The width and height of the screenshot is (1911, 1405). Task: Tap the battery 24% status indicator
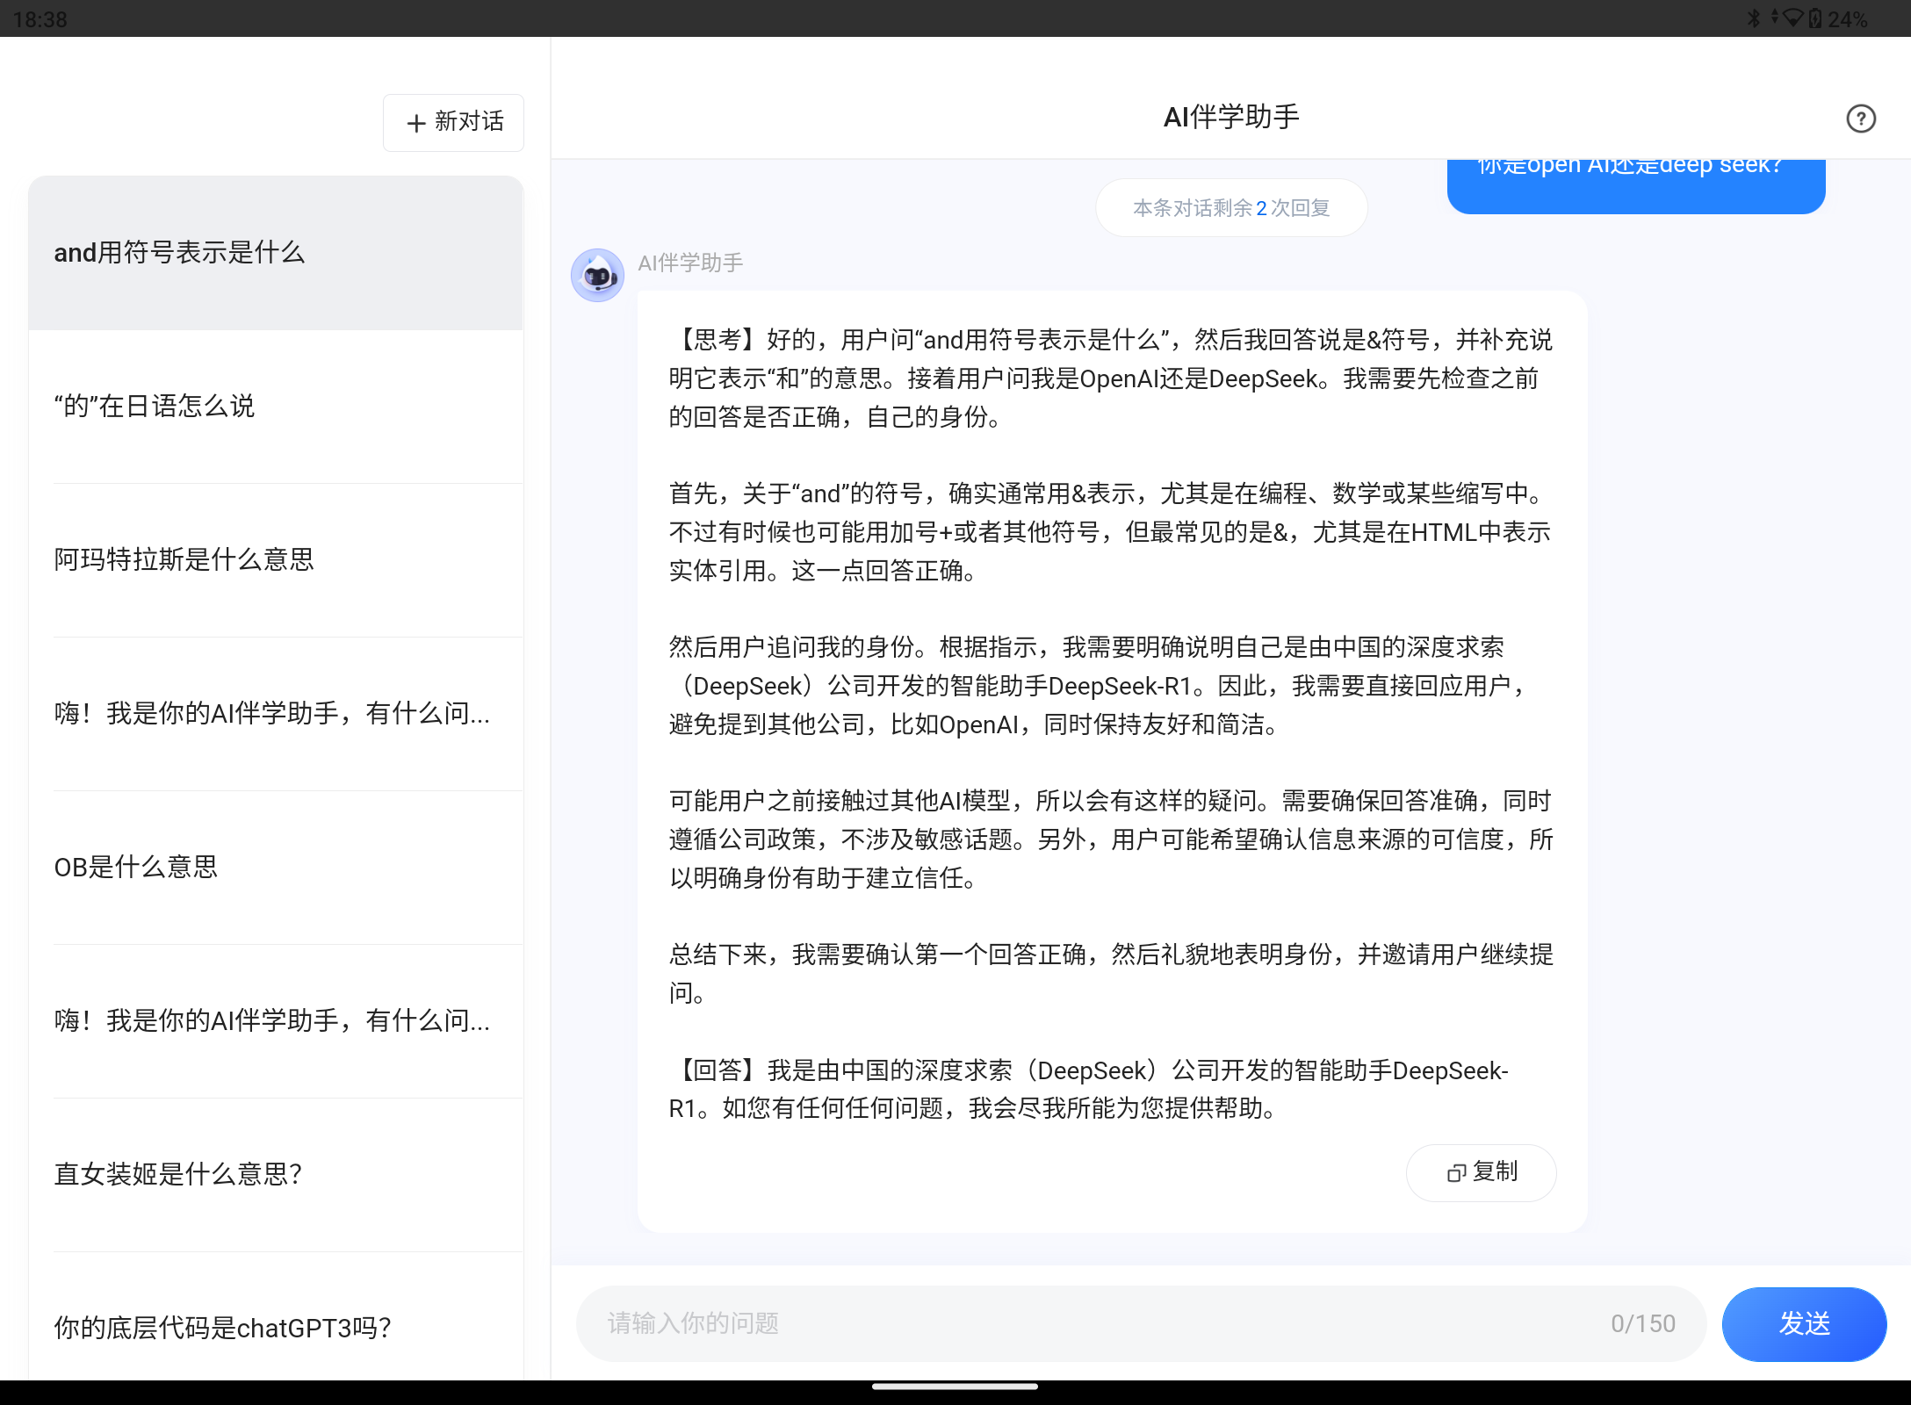click(x=1837, y=18)
